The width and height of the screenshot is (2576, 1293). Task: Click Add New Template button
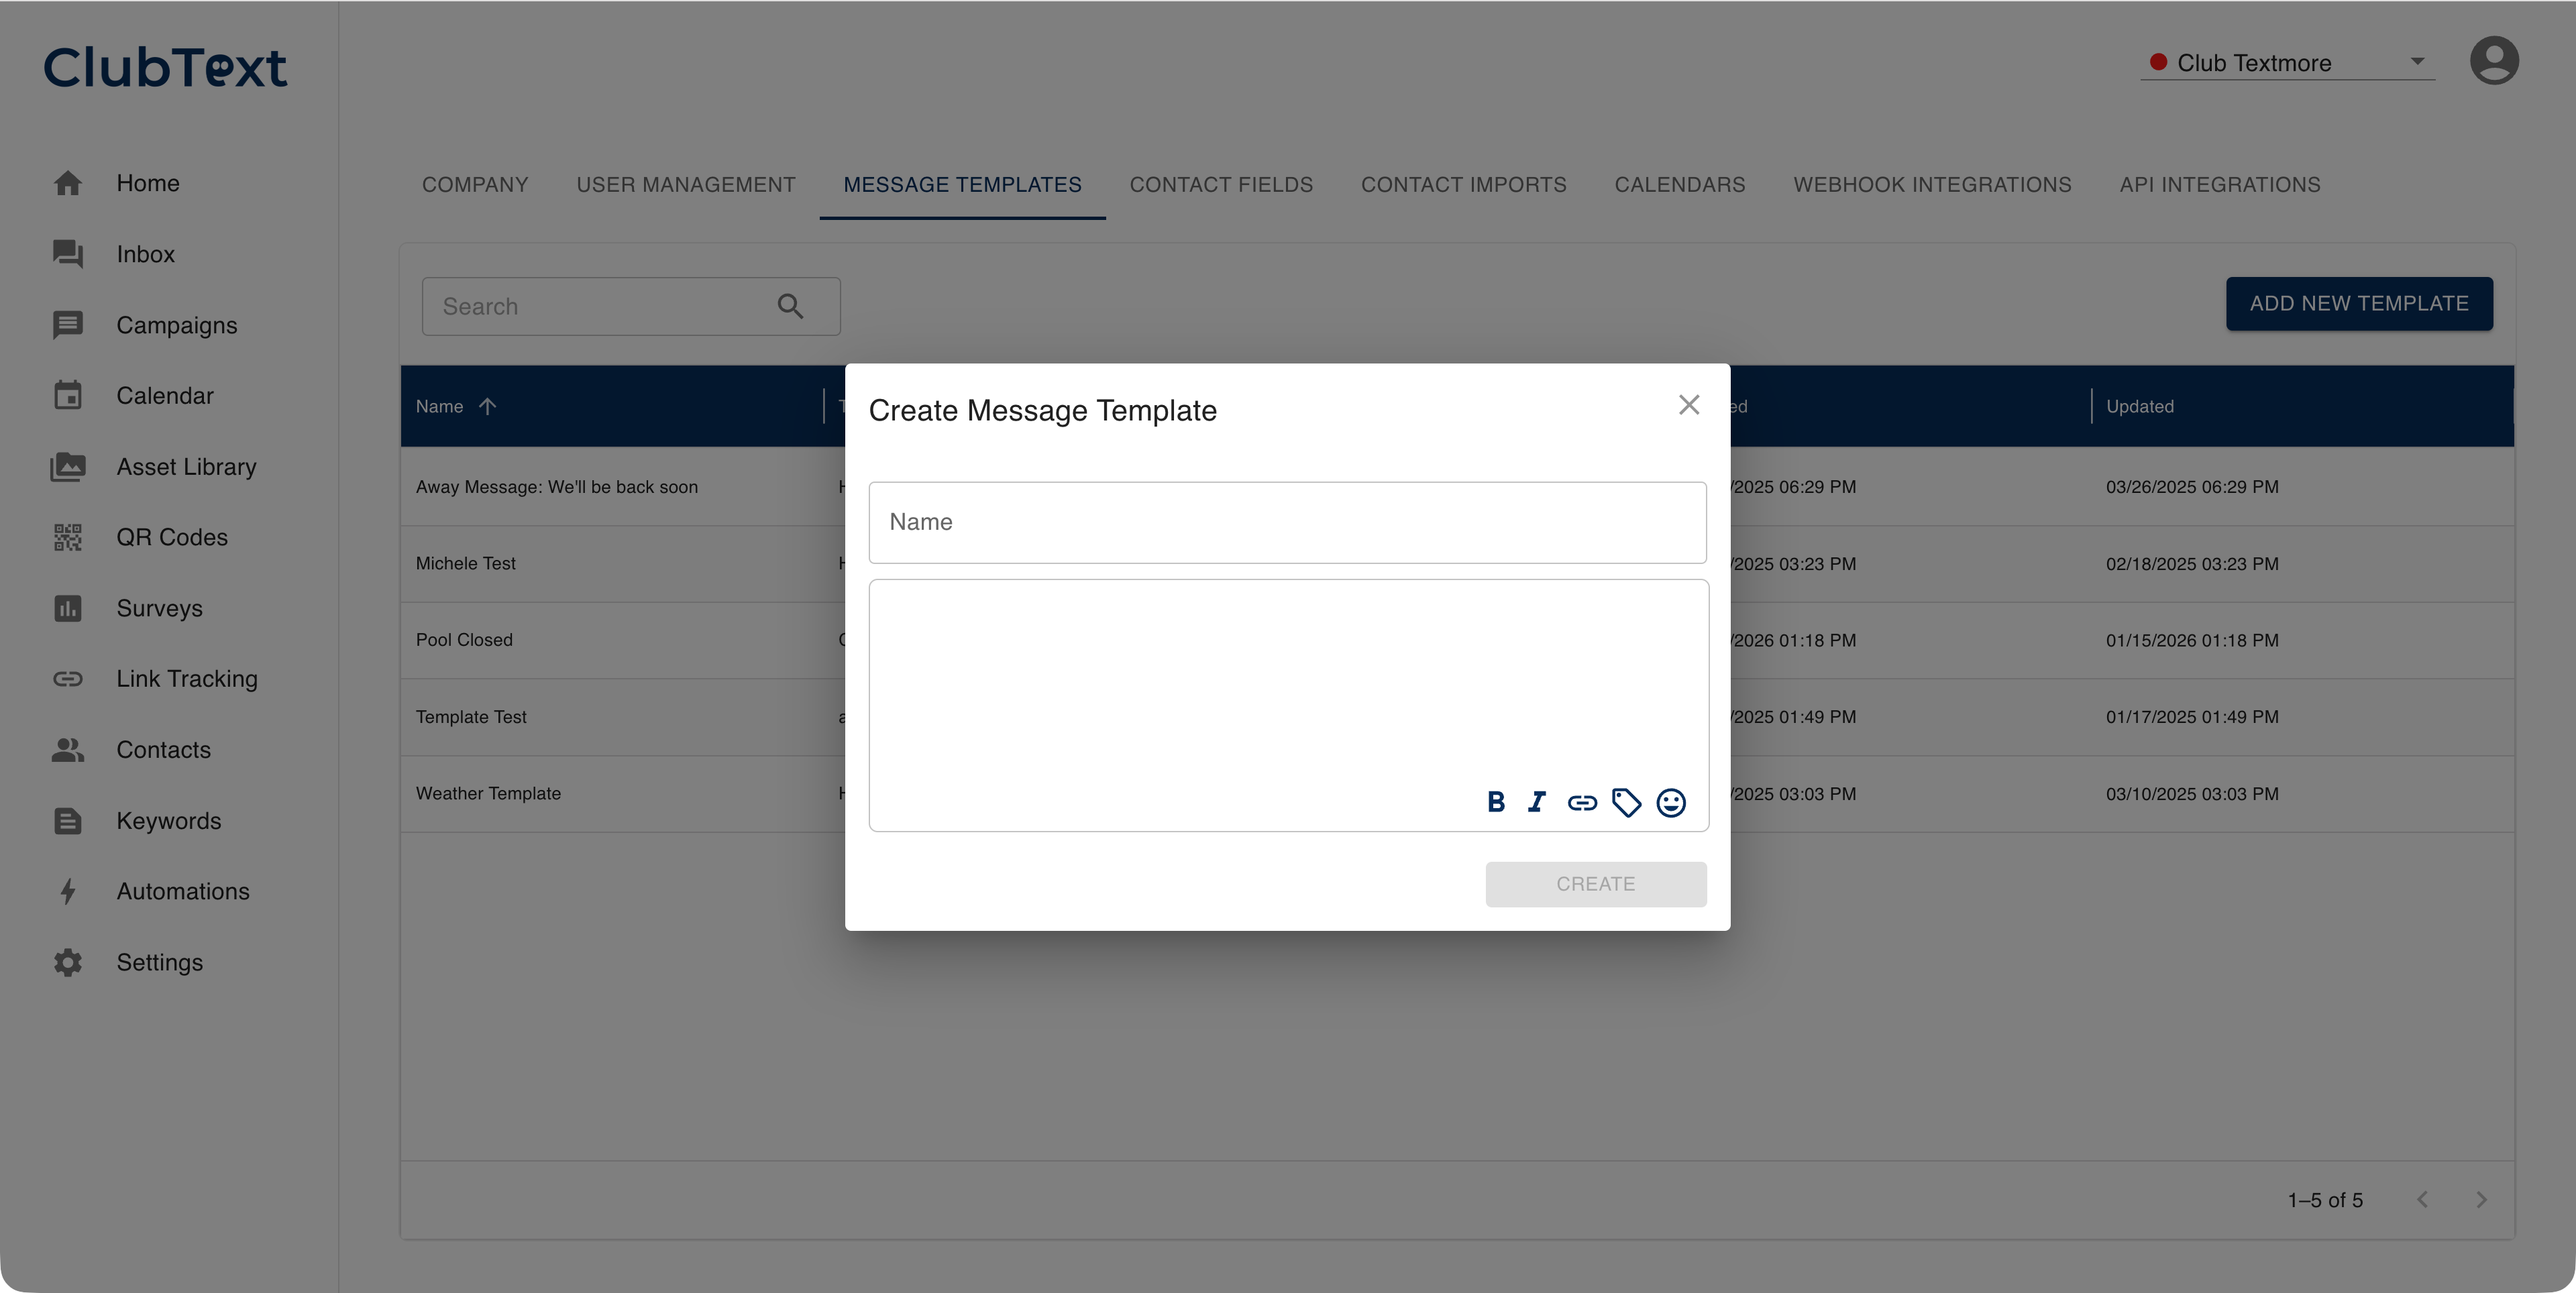pyautogui.click(x=2359, y=304)
